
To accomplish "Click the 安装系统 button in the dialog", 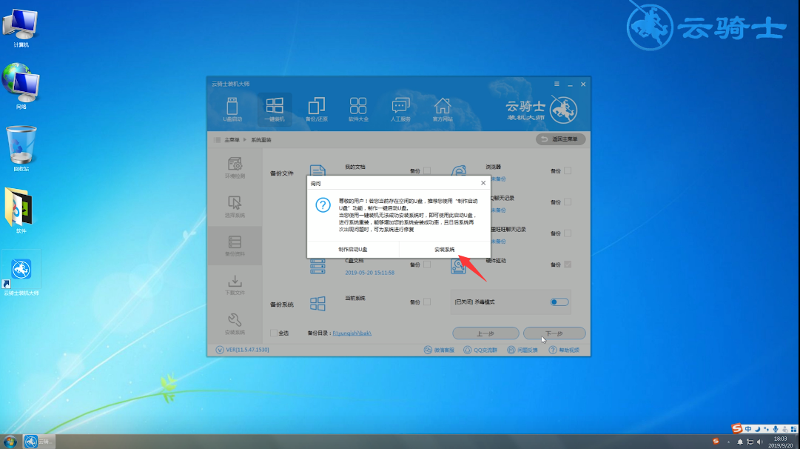I will point(444,249).
